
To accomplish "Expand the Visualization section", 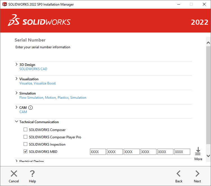I will [16, 79].
